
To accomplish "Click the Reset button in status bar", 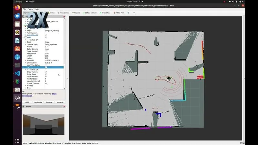I will pyautogui.click(x=25, y=143).
